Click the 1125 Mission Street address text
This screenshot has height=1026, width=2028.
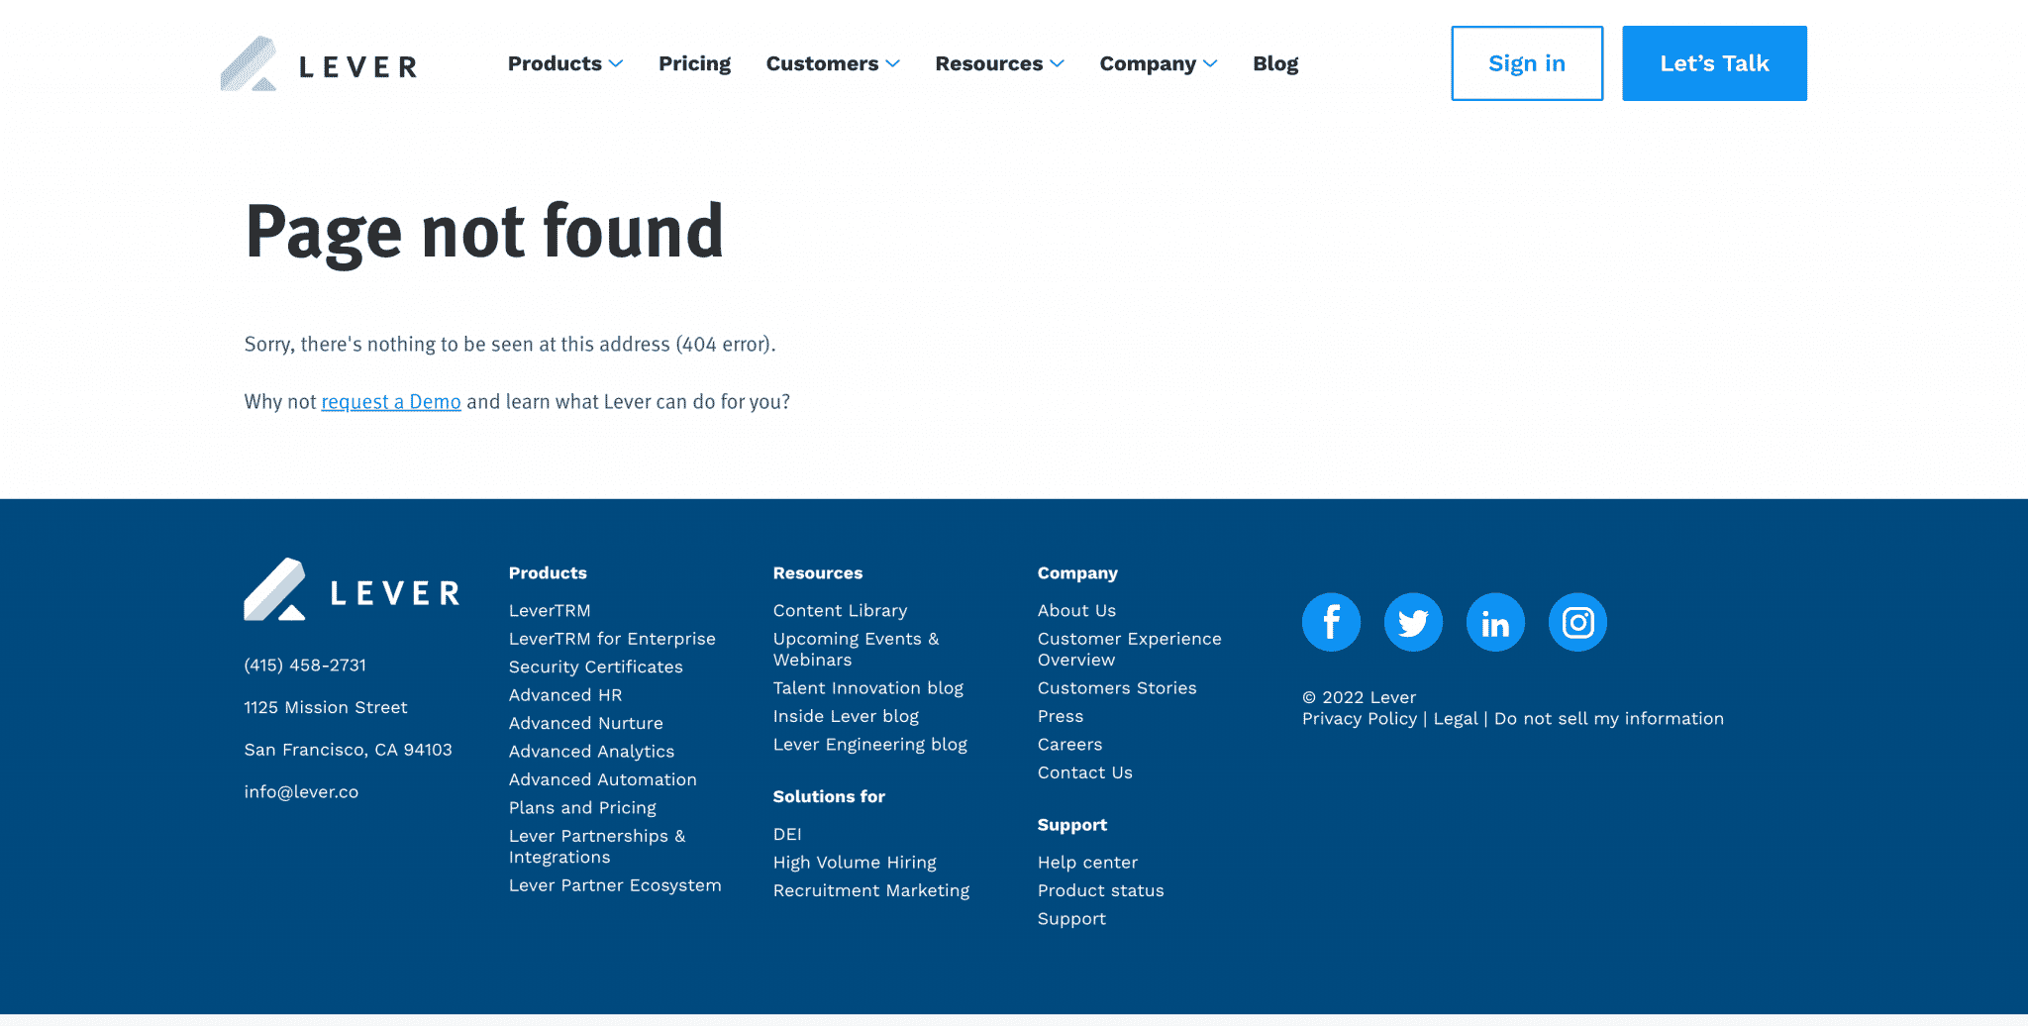(326, 707)
